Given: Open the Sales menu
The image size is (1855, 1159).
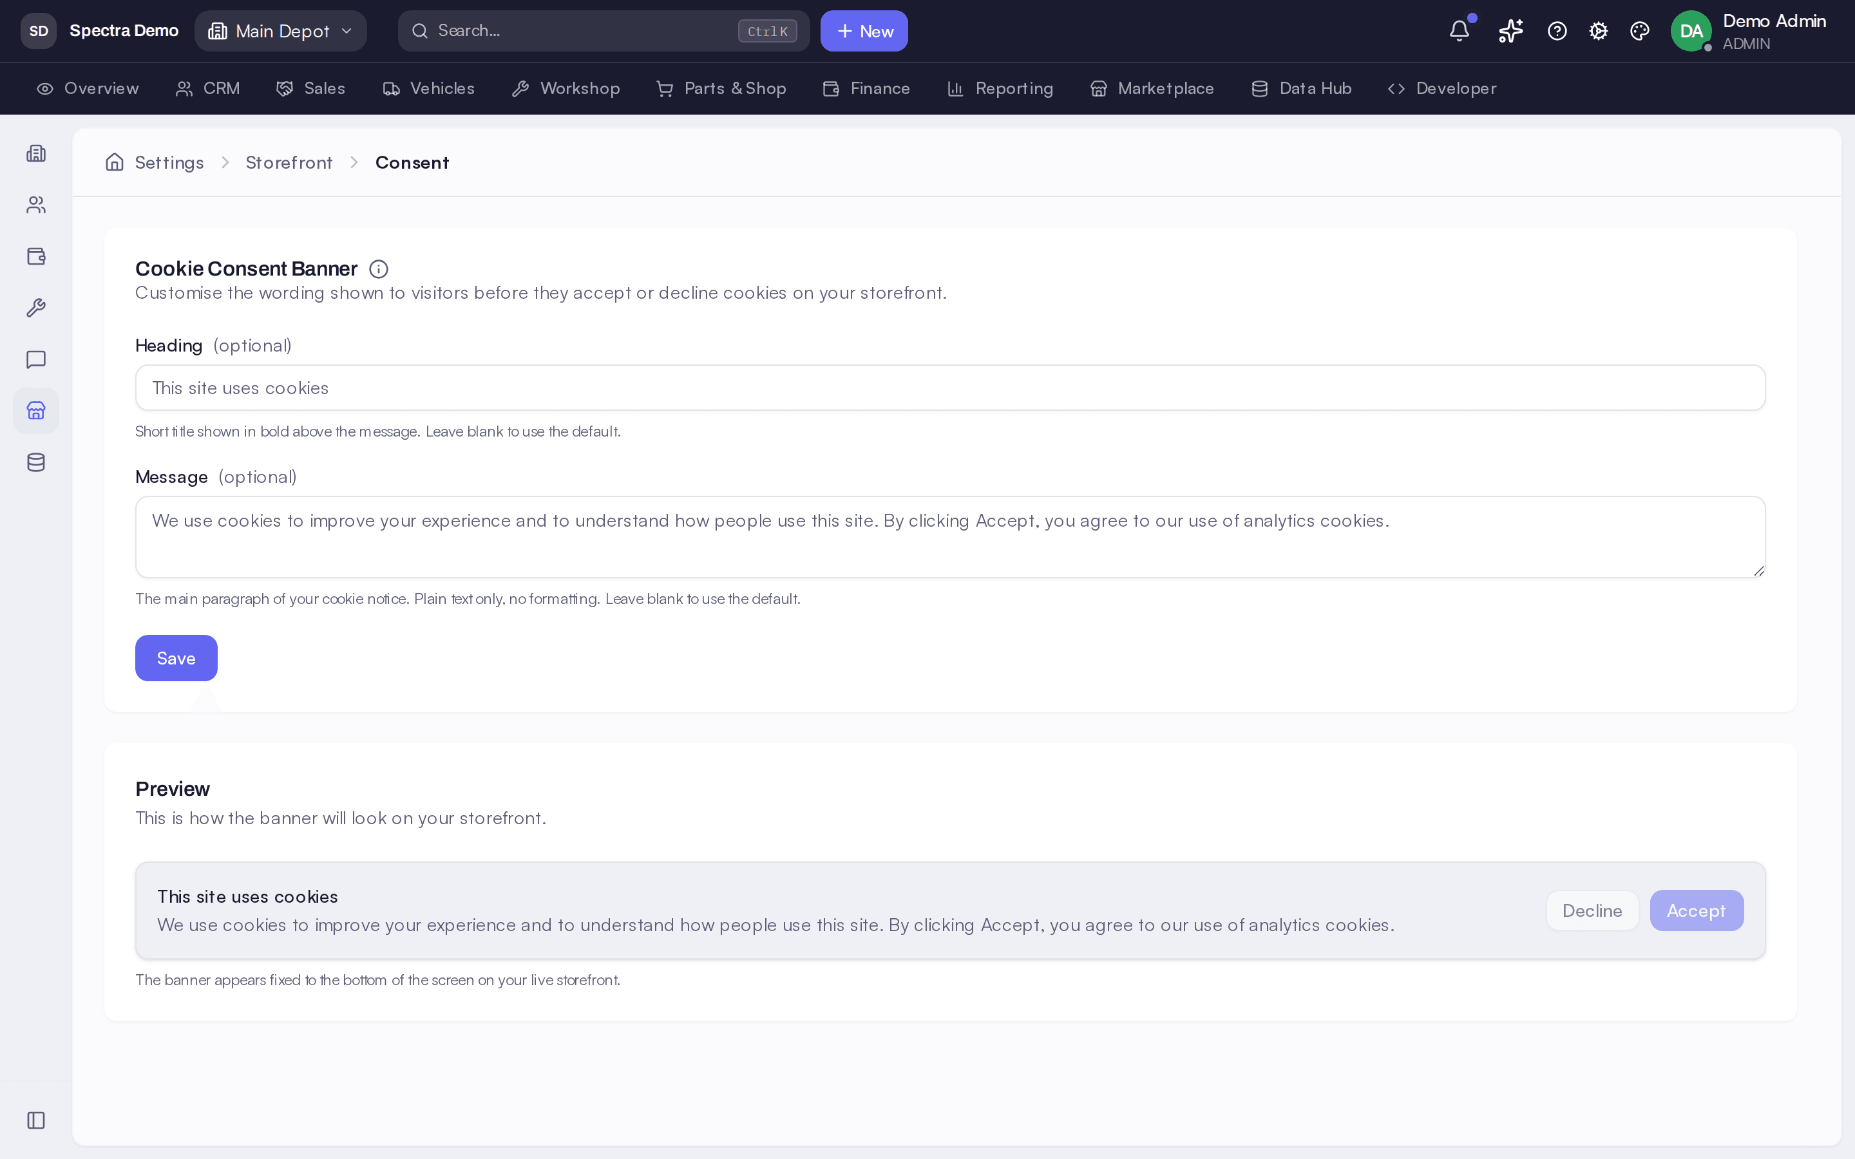Looking at the screenshot, I should pos(310,88).
